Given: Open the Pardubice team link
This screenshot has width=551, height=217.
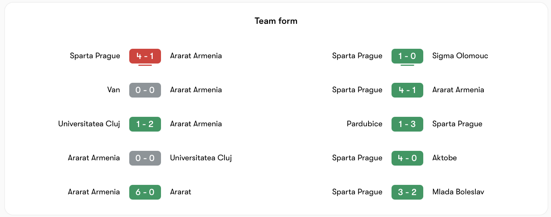Looking at the screenshot, I should coord(365,124).
